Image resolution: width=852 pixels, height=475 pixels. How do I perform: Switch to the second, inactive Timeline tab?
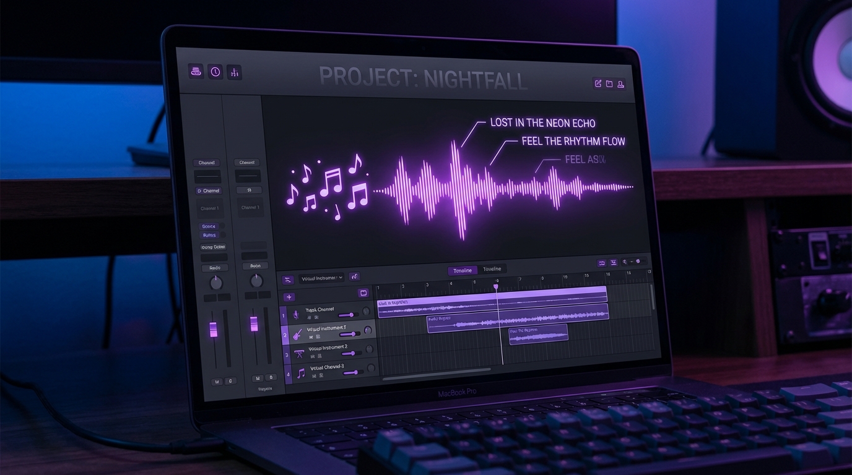point(492,269)
